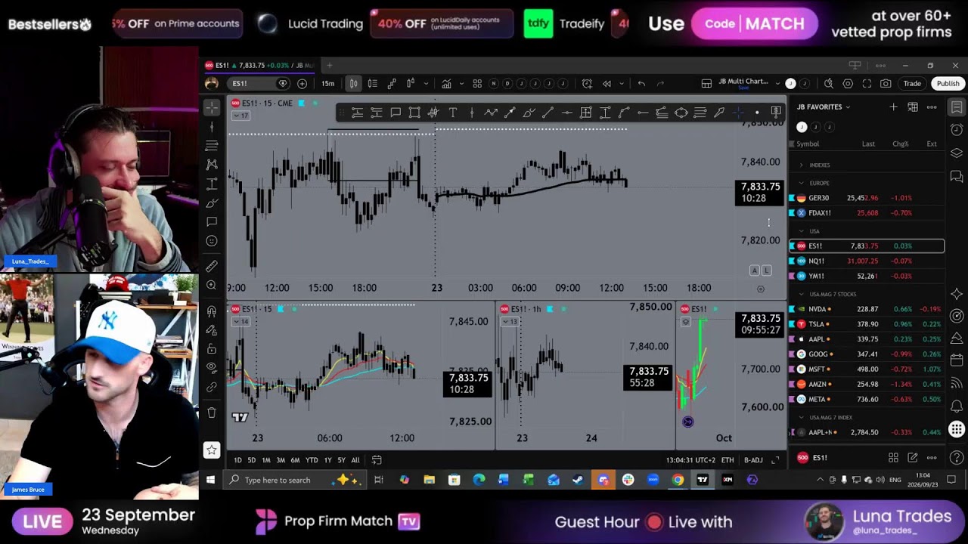This screenshot has width=968, height=544.
Task: Select the patterns drawing tool in left sidebar
Action: tap(212, 164)
